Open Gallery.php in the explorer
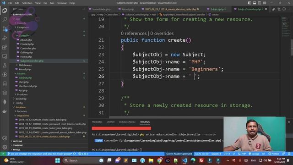Image resolution: width=293 pixels, height=165 pixels. pyautogui.click(x=27, y=53)
